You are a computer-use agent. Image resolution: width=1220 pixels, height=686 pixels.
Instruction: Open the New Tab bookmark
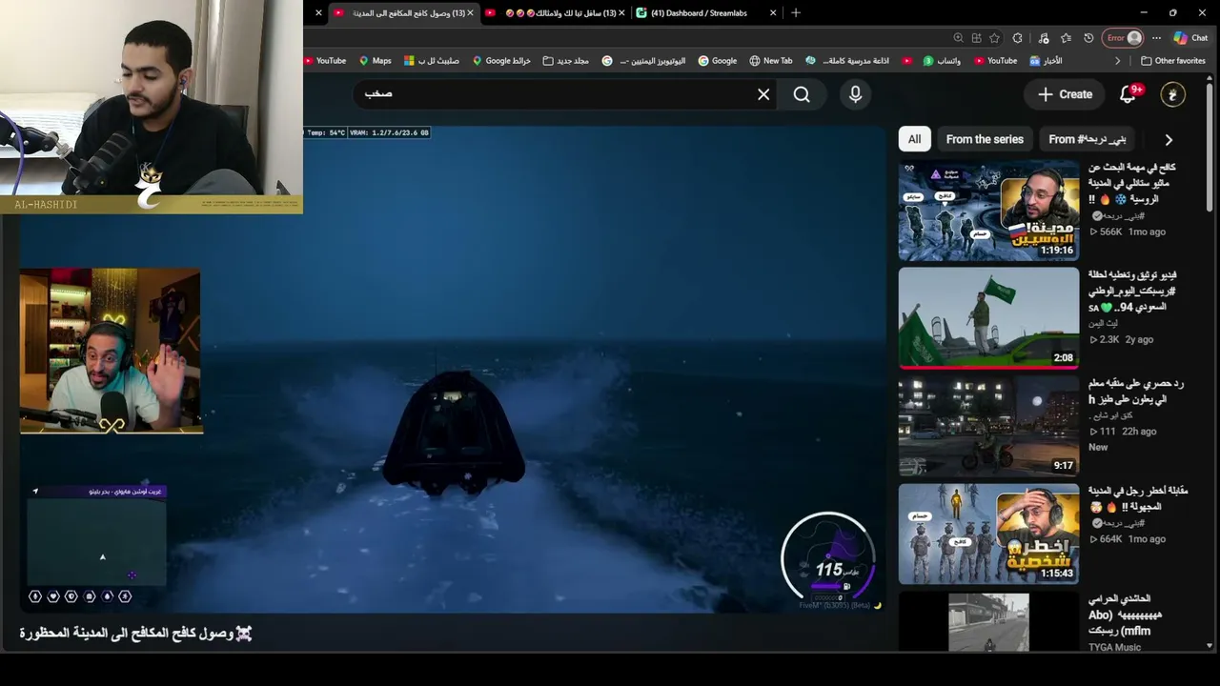(x=771, y=61)
